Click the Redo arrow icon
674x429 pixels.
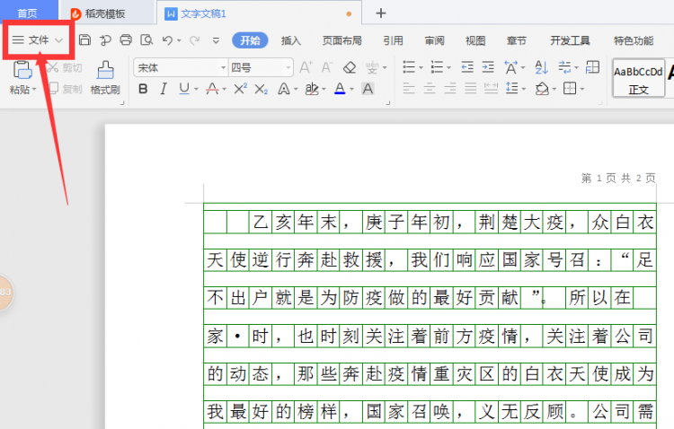194,39
